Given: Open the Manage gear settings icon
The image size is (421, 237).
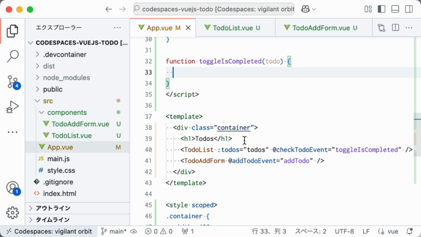Looking at the screenshot, I should pyautogui.click(x=12, y=213).
